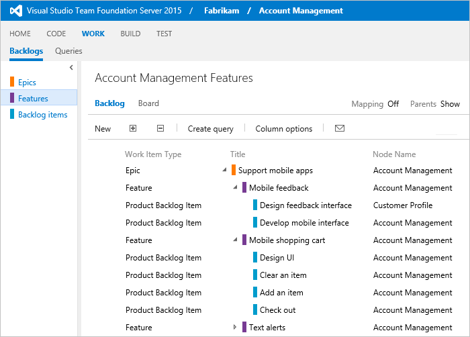This screenshot has height=337, width=470.
Task: Collapse the Support mobile apps epic
Action: tap(224, 170)
